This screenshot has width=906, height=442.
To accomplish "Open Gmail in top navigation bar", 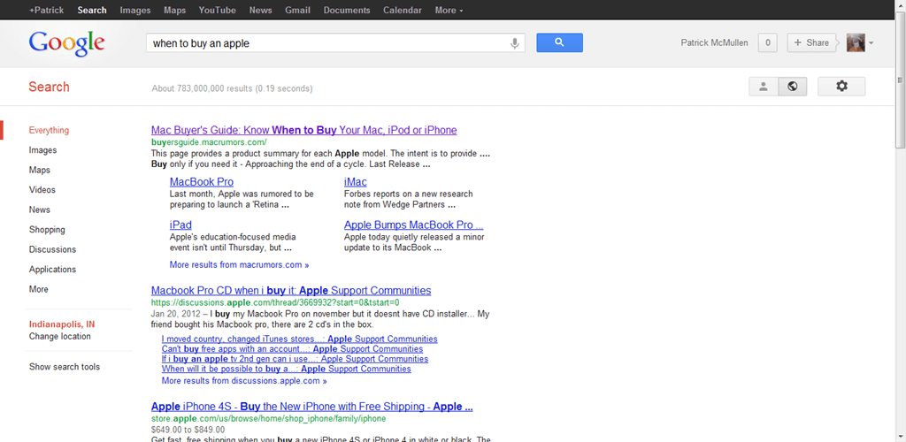I will [x=297, y=11].
